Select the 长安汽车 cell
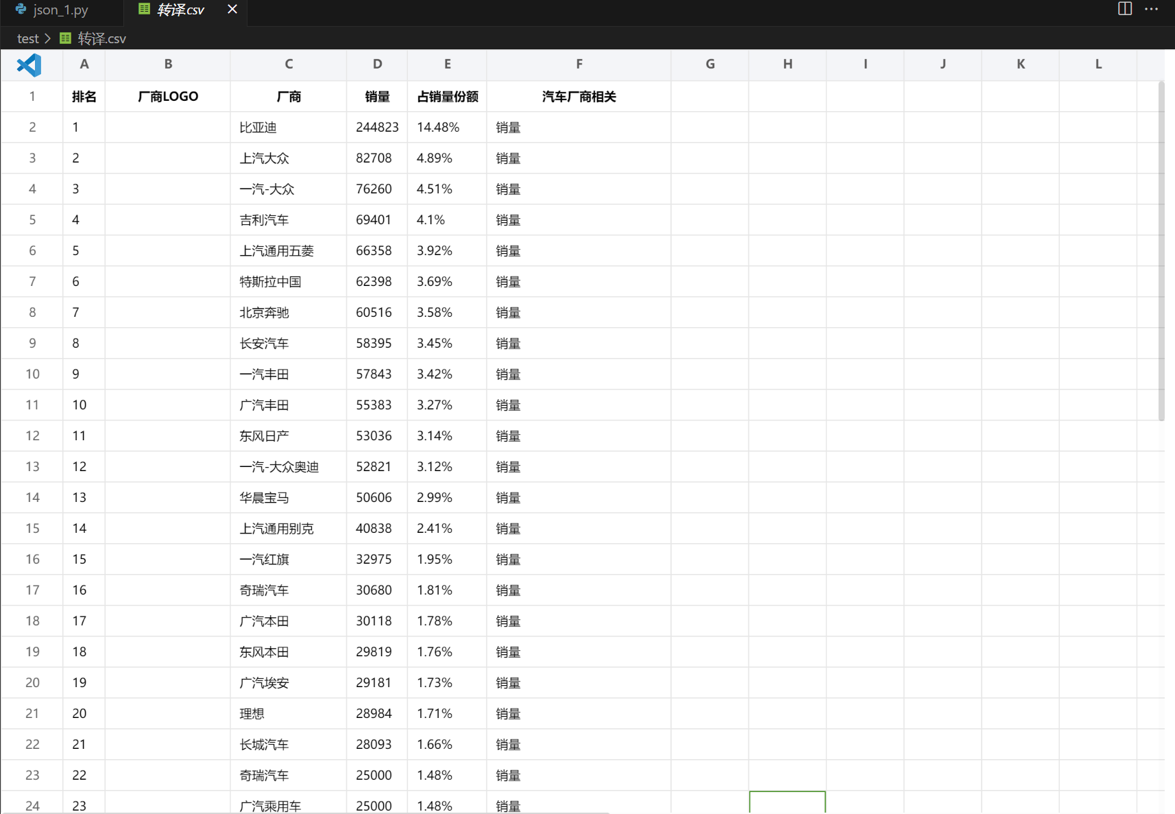This screenshot has width=1175, height=814. coord(289,344)
